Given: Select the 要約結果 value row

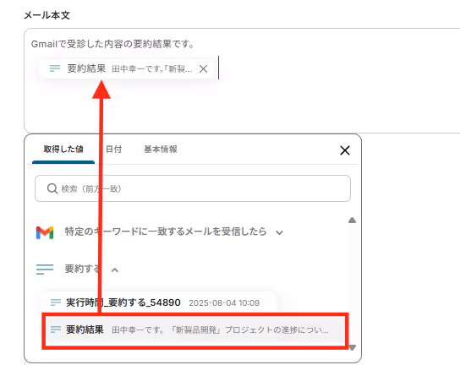Looking at the screenshot, I should tap(195, 330).
